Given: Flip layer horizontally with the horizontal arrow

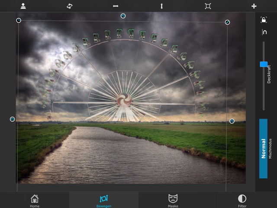Looking at the screenshot, I should (x=116, y=6).
